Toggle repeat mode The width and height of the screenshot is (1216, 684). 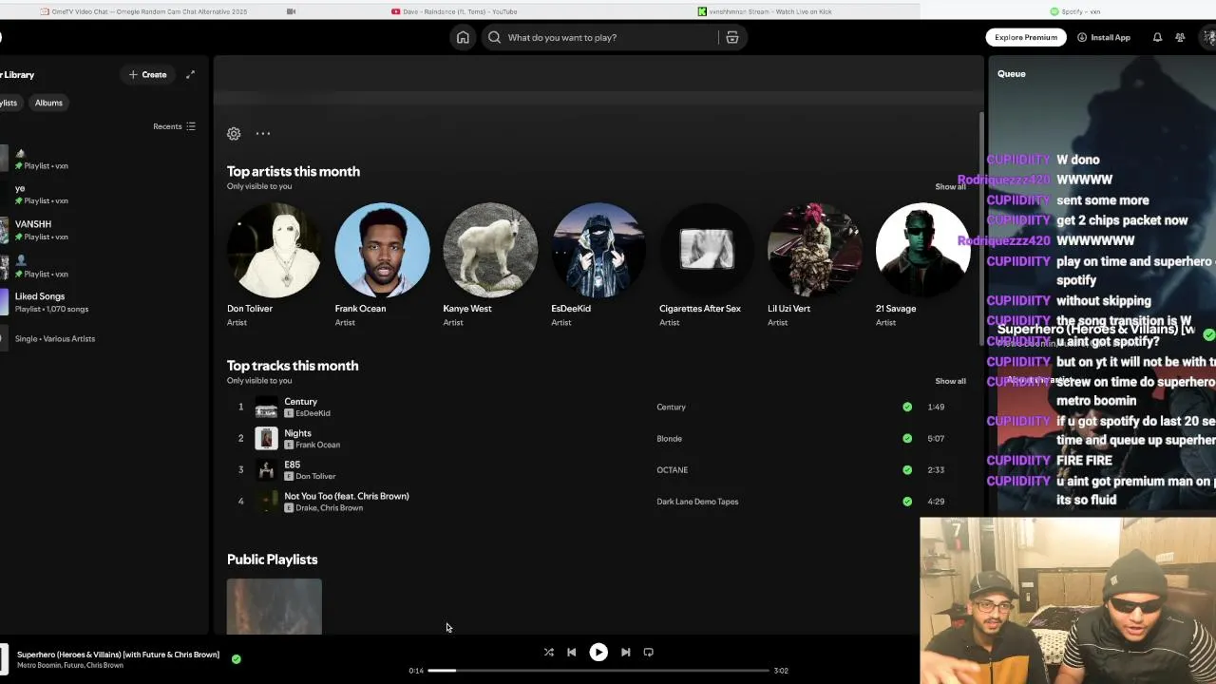[x=648, y=652]
